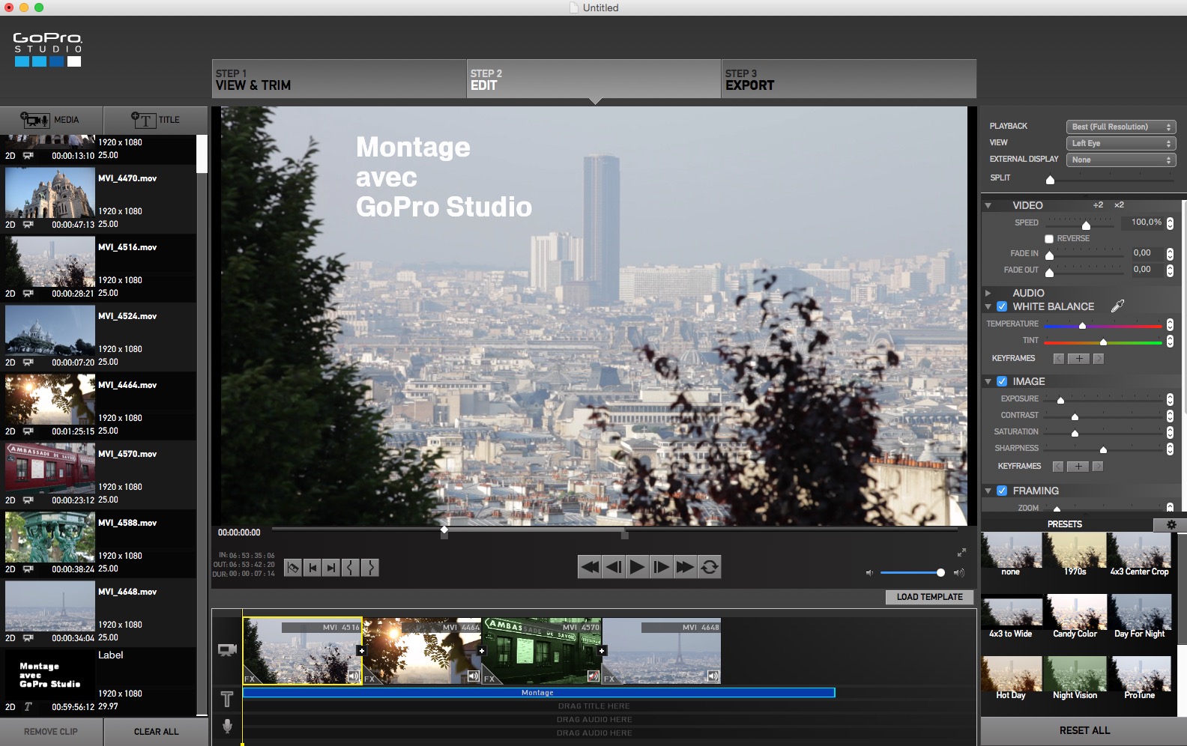Open the Title tab
Screen dimensions: 1187x746
[155, 120]
